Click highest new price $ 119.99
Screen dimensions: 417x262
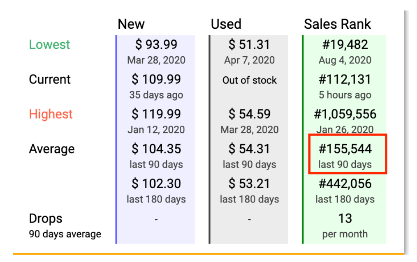[156, 114]
